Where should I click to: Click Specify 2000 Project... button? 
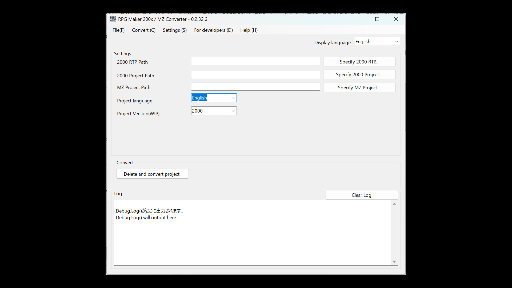(x=359, y=75)
